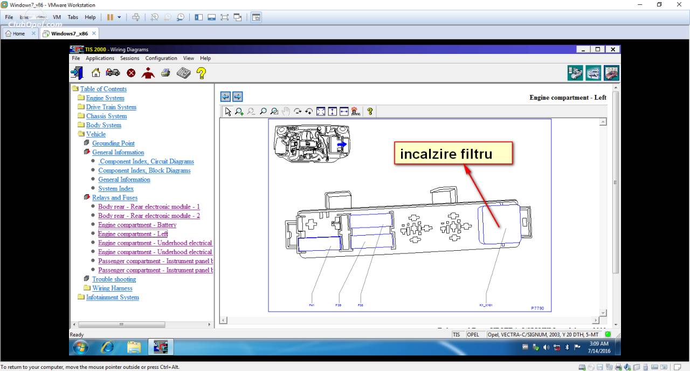Open the TIS 2000 View menu
Screen dimensions: 690x371
188,58
